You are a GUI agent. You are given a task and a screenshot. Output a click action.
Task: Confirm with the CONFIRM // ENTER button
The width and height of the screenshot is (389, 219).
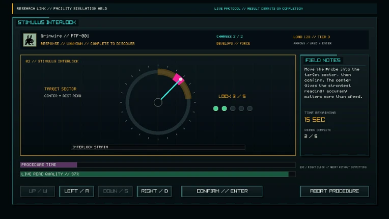point(222,191)
